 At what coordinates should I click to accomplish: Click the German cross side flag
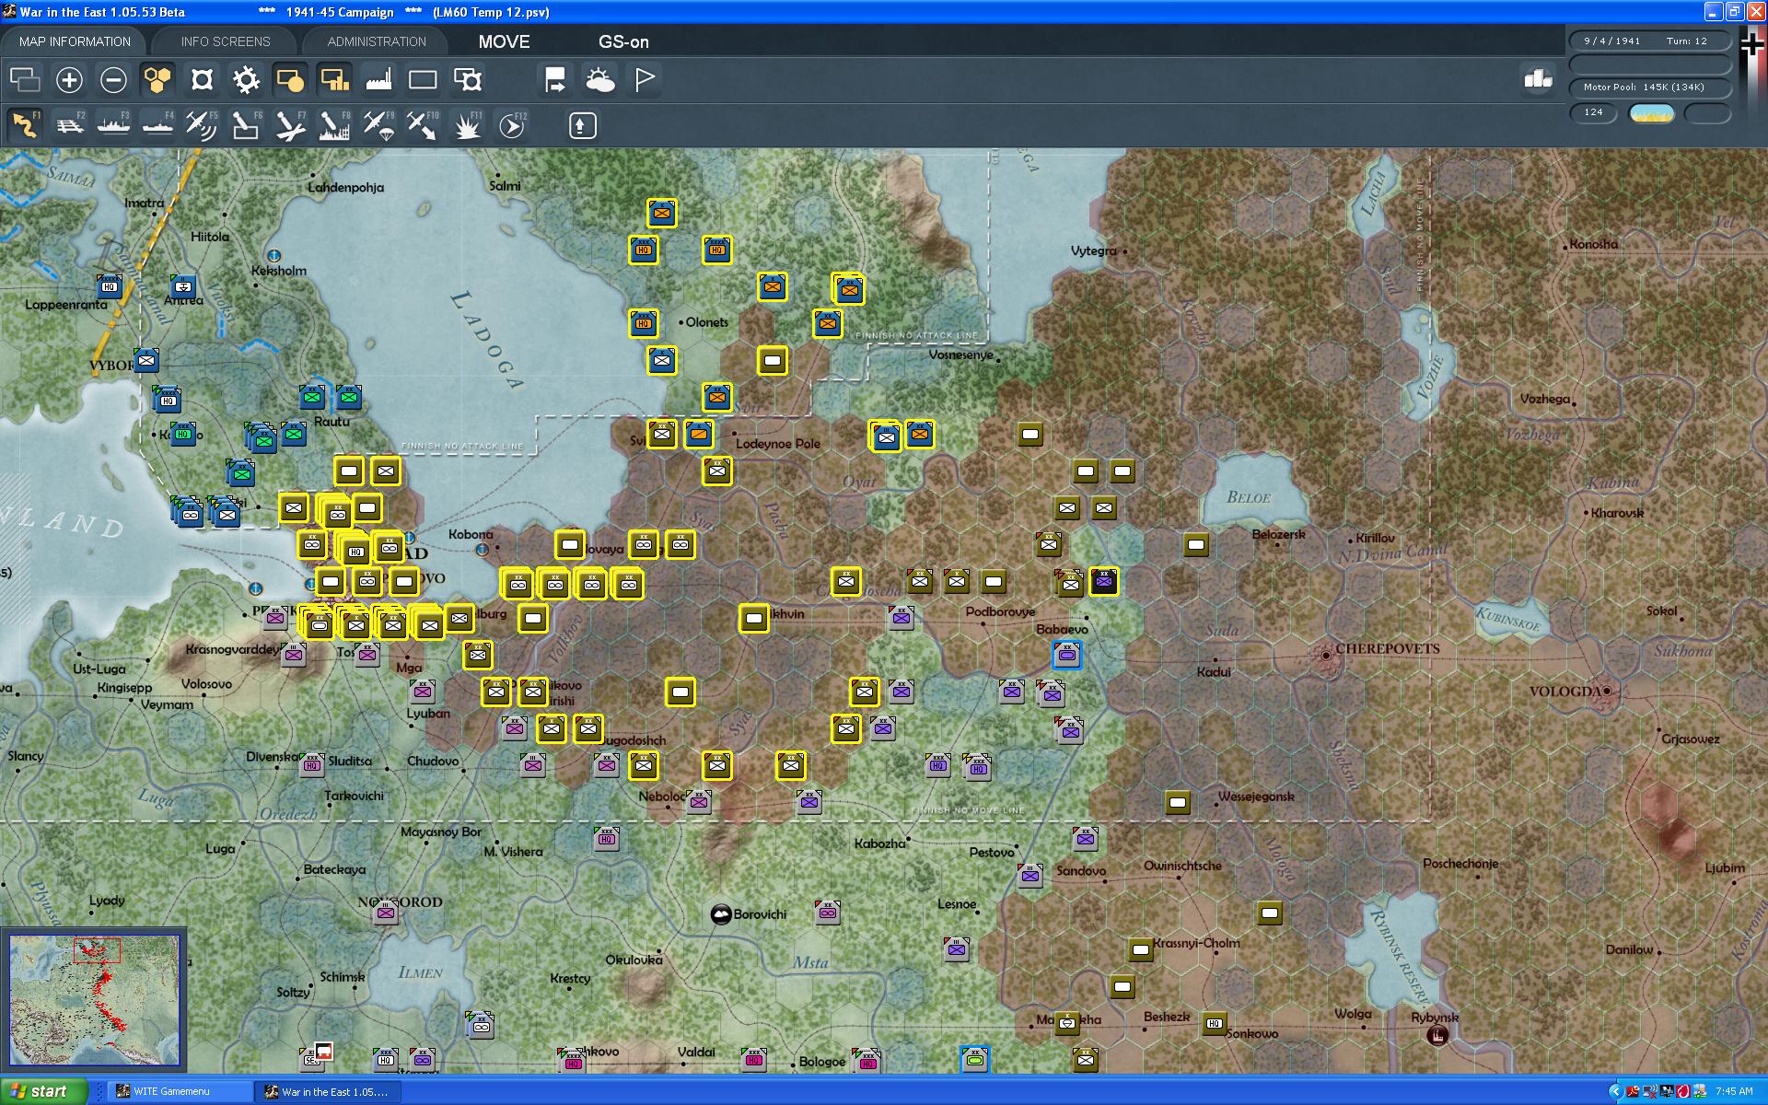[1752, 43]
